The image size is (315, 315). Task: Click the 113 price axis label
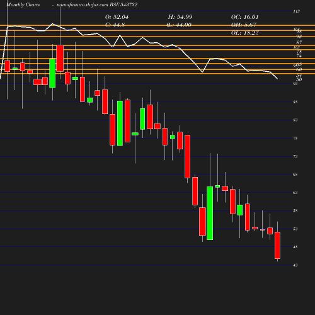pyautogui.click(x=296, y=11)
